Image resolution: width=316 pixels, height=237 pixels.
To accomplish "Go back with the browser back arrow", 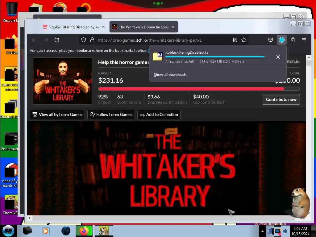I will click(x=35, y=40).
